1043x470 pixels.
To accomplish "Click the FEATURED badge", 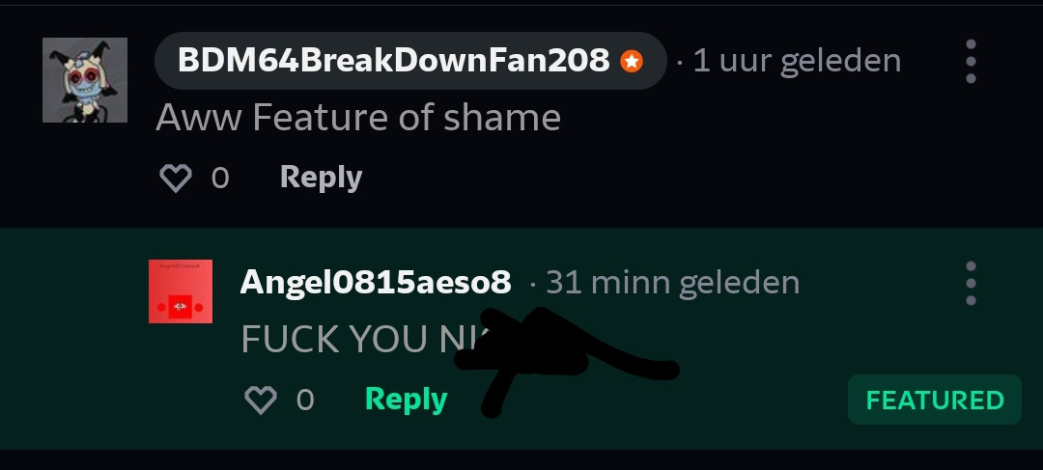I will click(x=935, y=400).
